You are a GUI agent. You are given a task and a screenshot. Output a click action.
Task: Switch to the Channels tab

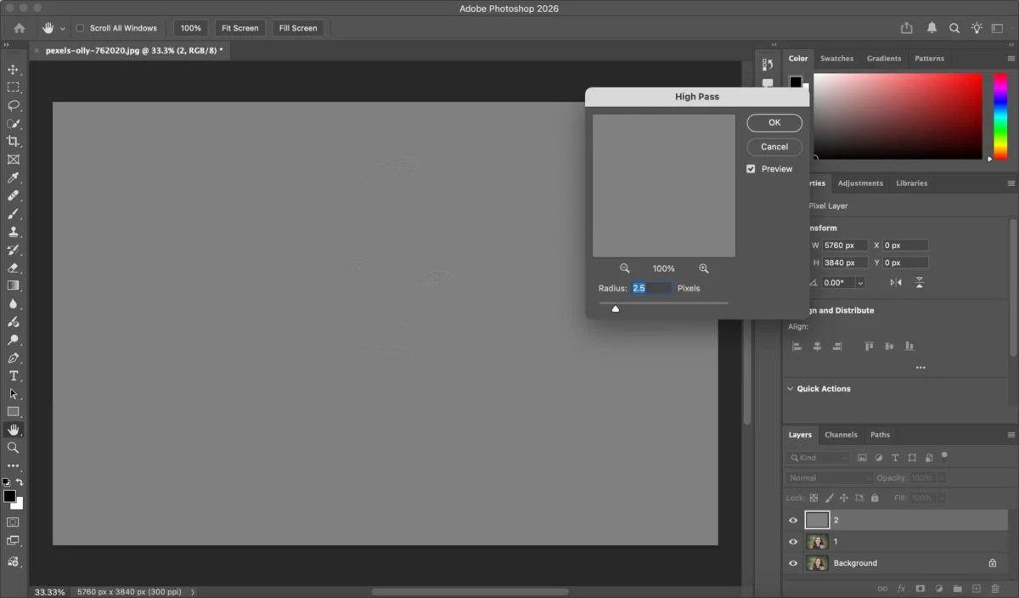coord(841,435)
